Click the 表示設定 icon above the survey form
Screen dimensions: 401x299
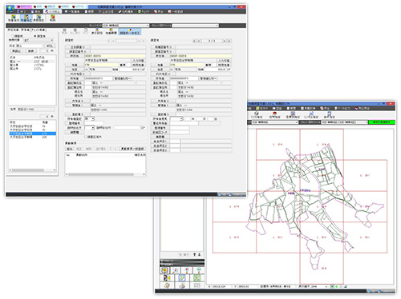pos(97,31)
